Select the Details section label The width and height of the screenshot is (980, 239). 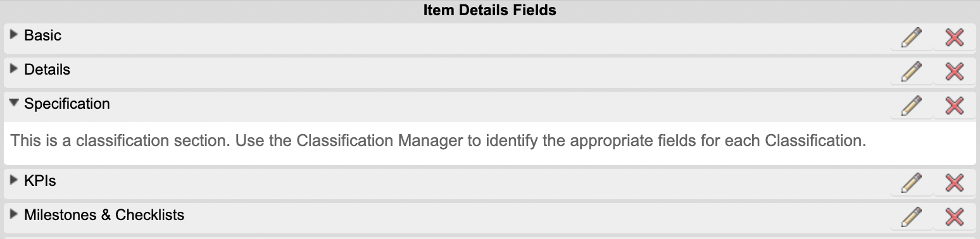[x=47, y=70]
